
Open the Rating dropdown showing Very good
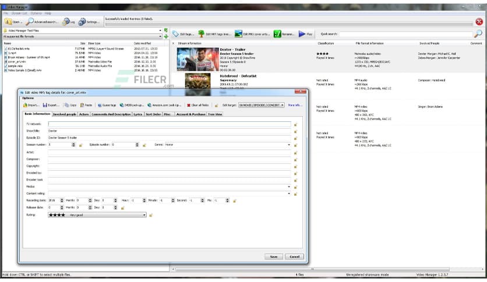(x=97, y=215)
